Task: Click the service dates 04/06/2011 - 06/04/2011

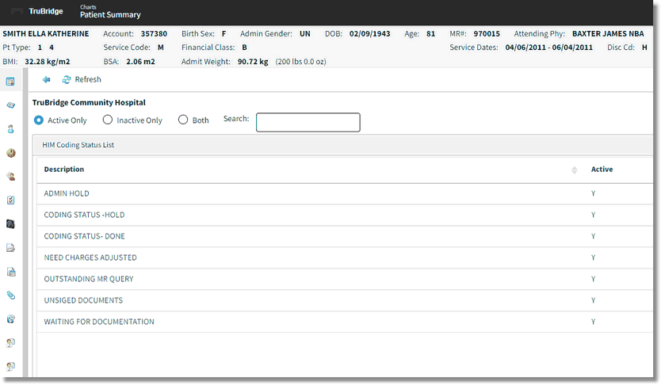Action: point(549,48)
